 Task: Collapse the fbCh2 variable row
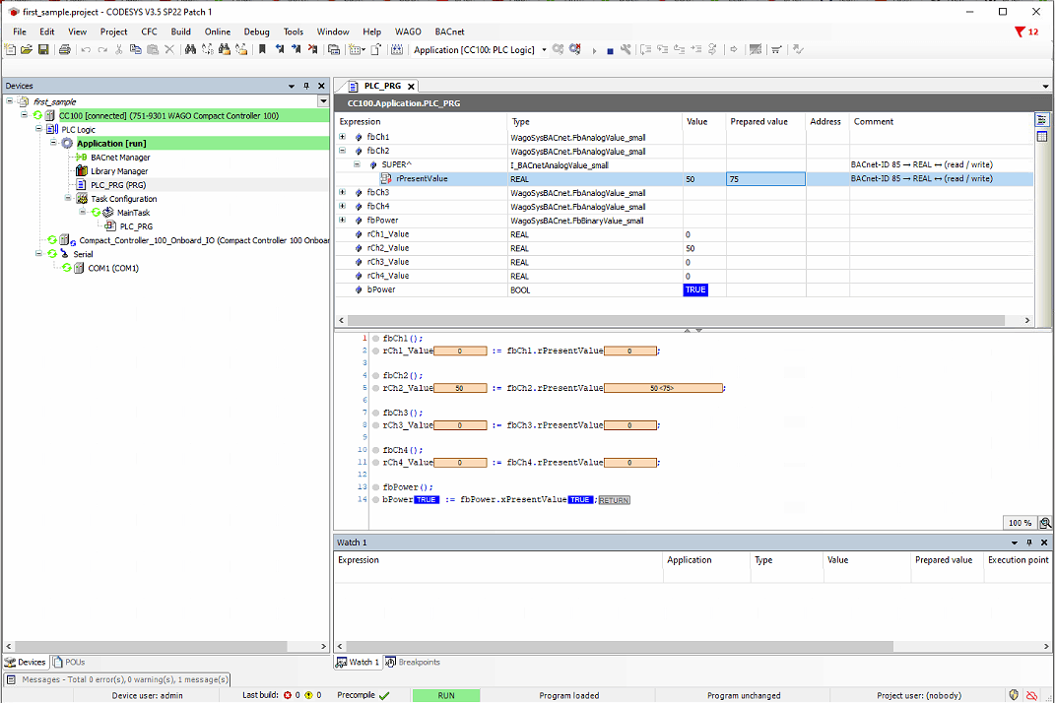click(x=342, y=151)
